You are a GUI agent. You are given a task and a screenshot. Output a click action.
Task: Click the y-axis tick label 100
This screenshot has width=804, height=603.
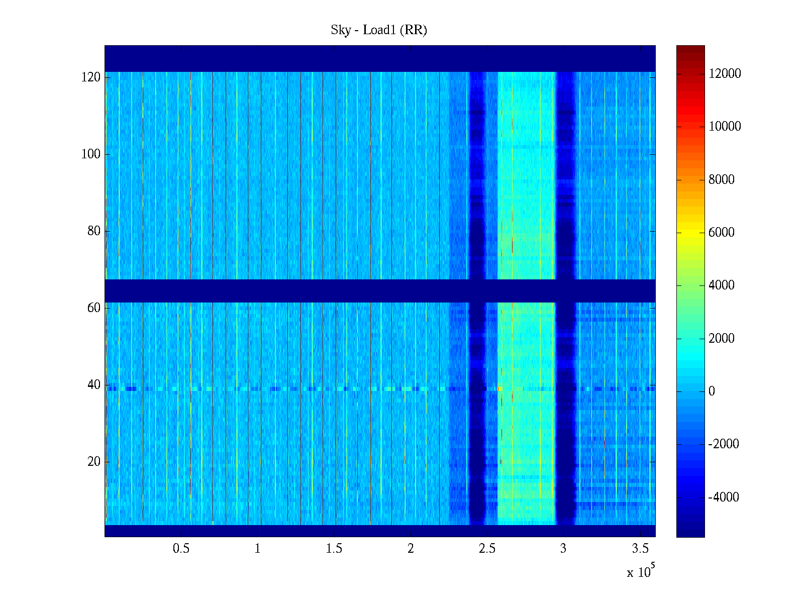91,154
